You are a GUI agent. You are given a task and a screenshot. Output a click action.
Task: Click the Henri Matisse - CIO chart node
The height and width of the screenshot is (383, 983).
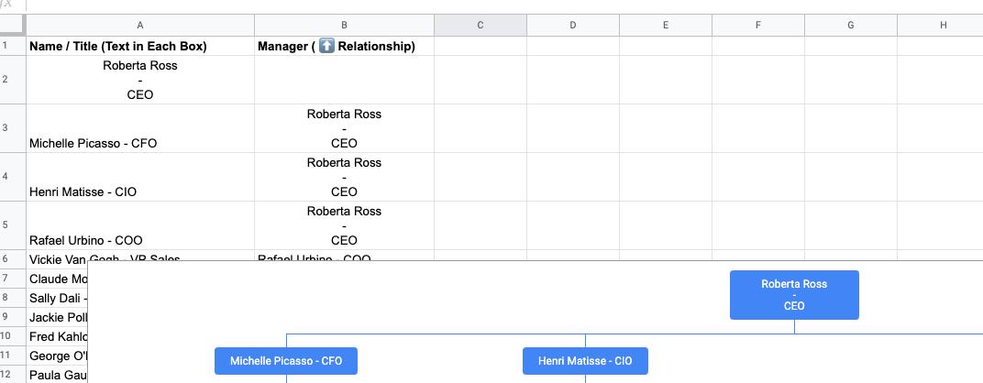[x=584, y=361]
